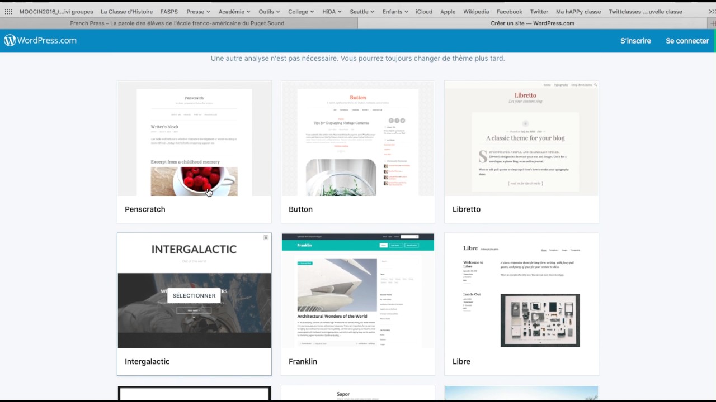Expand the Presse bookmarks folder
The image size is (716, 402).
pos(199,12)
